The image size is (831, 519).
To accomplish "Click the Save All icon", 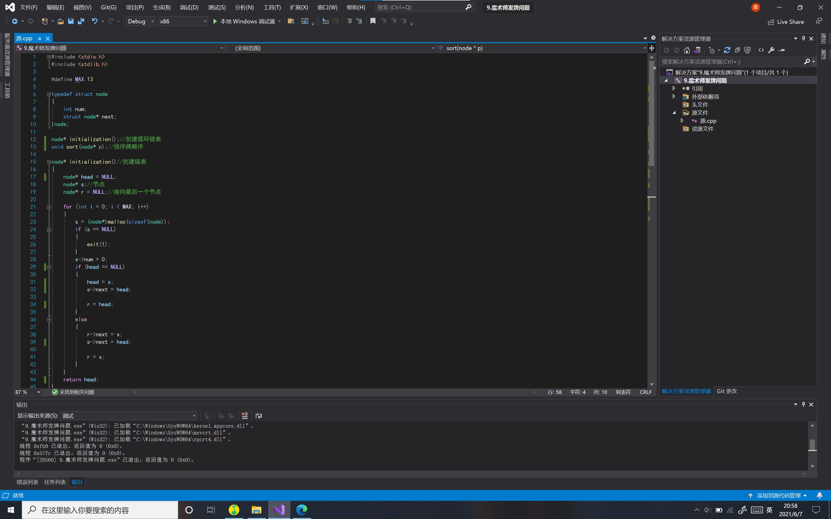I will (x=81, y=21).
